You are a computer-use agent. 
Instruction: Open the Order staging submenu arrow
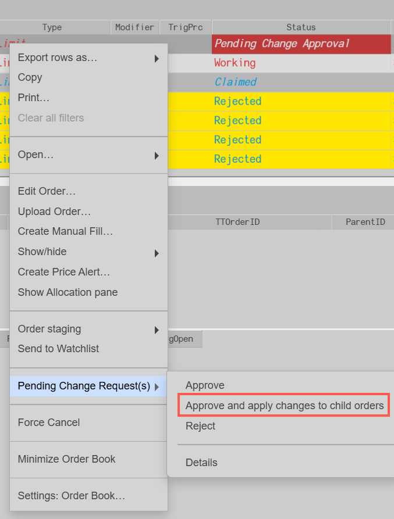(x=157, y=330)
